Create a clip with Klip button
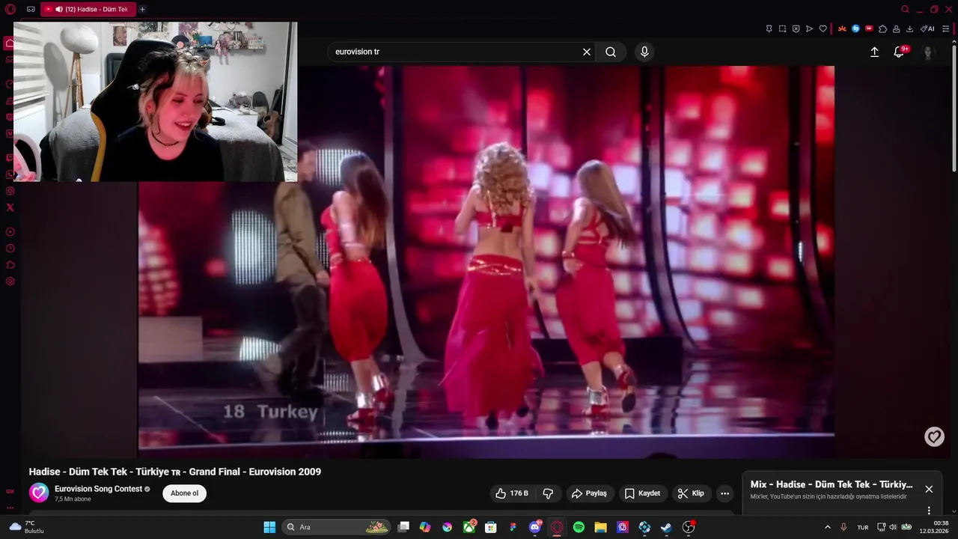This screenshot has width=958, height=539. 691,493
